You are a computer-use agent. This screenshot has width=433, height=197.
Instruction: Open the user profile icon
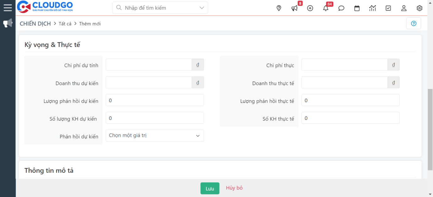(x=404, y=8)
